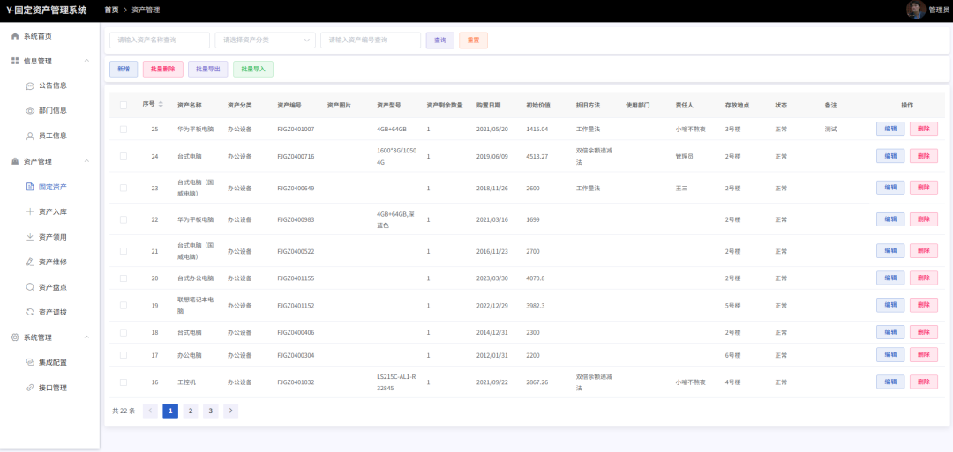Viewport: 953px width, 452px height.
Task: Click the person icon beside 员工信息
Action: pos(30,136)
